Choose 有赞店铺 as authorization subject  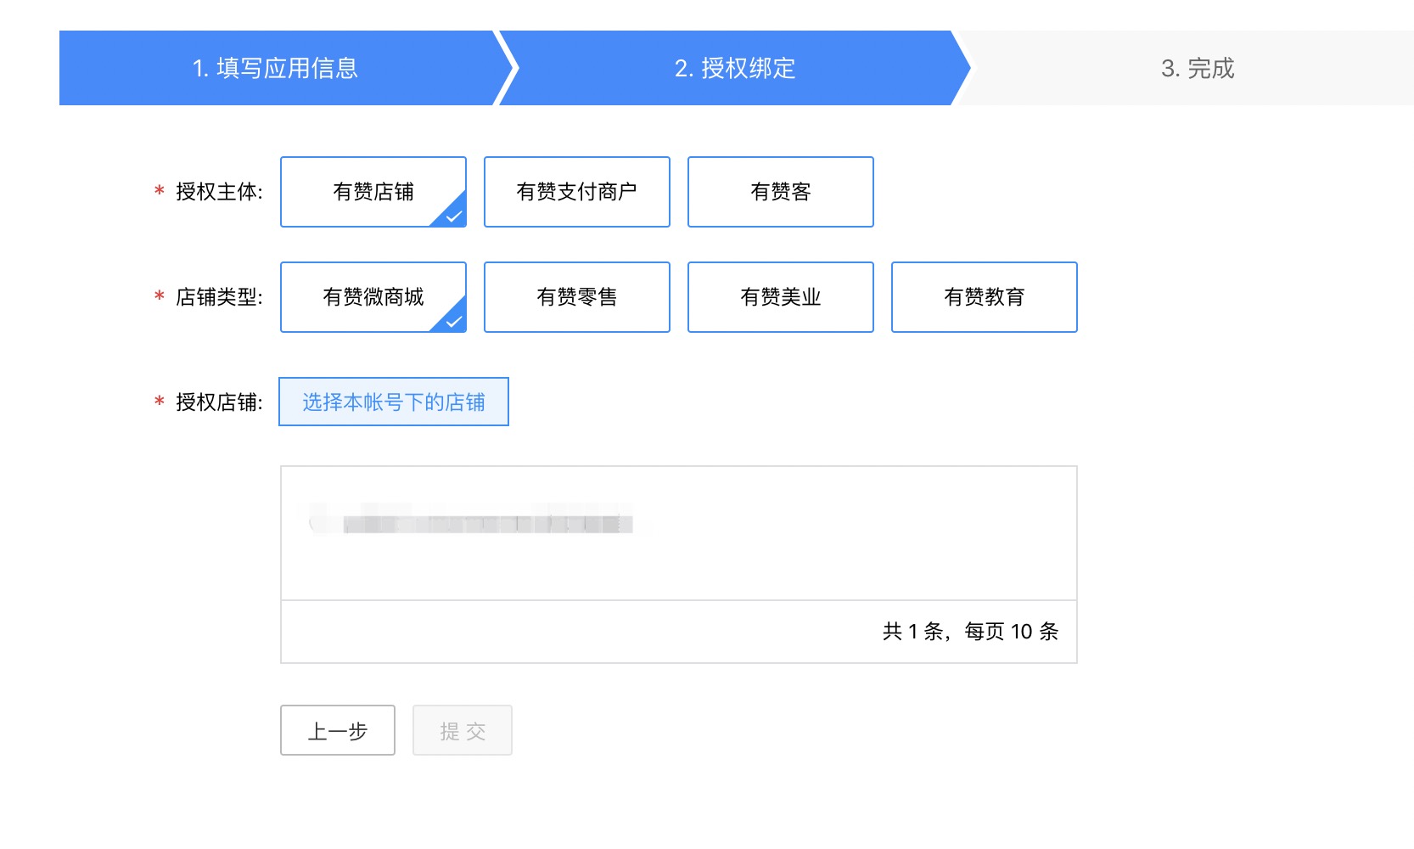pos(373,192)
